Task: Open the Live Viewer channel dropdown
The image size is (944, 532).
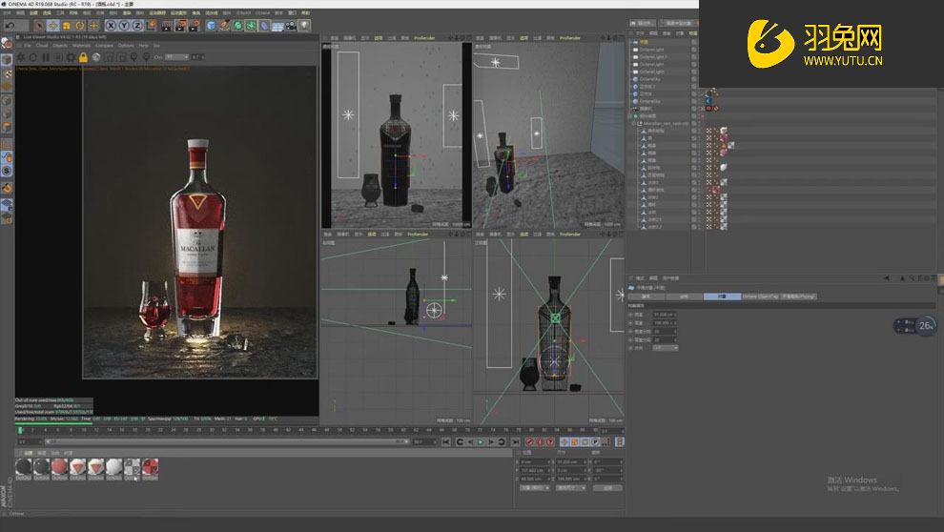Action: tap(177, 57)
